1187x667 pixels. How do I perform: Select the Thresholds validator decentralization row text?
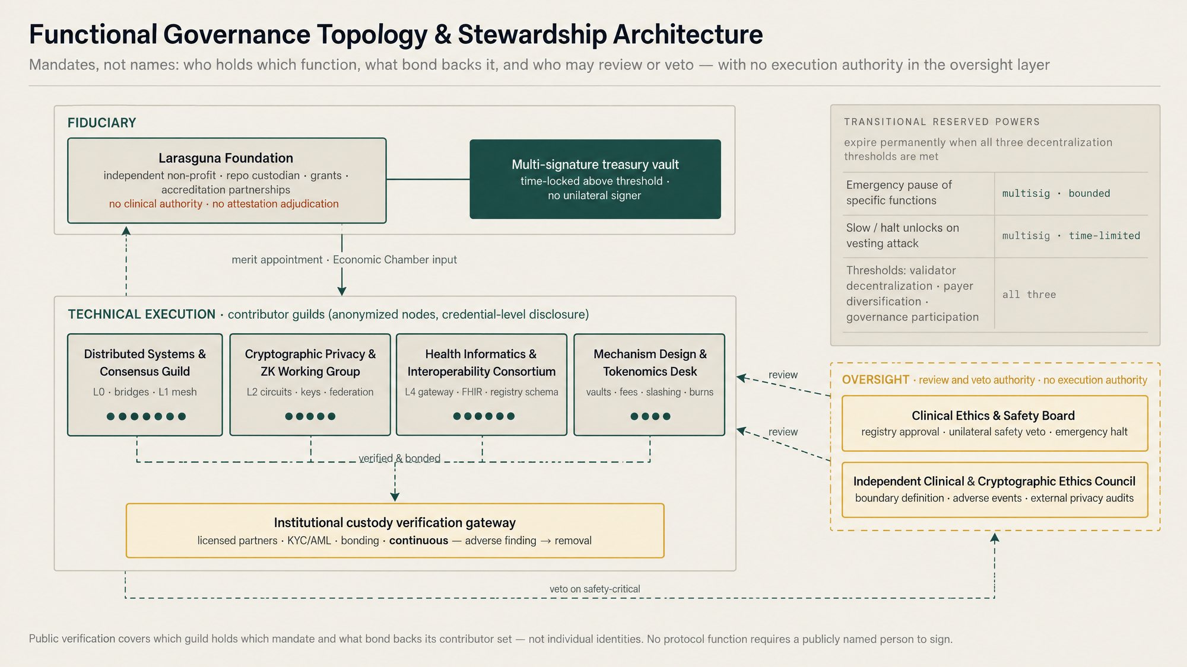912,293
